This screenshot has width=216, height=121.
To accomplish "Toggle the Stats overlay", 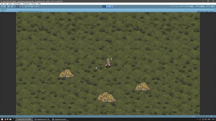I will pyautogui.click(x=207, y=11).
